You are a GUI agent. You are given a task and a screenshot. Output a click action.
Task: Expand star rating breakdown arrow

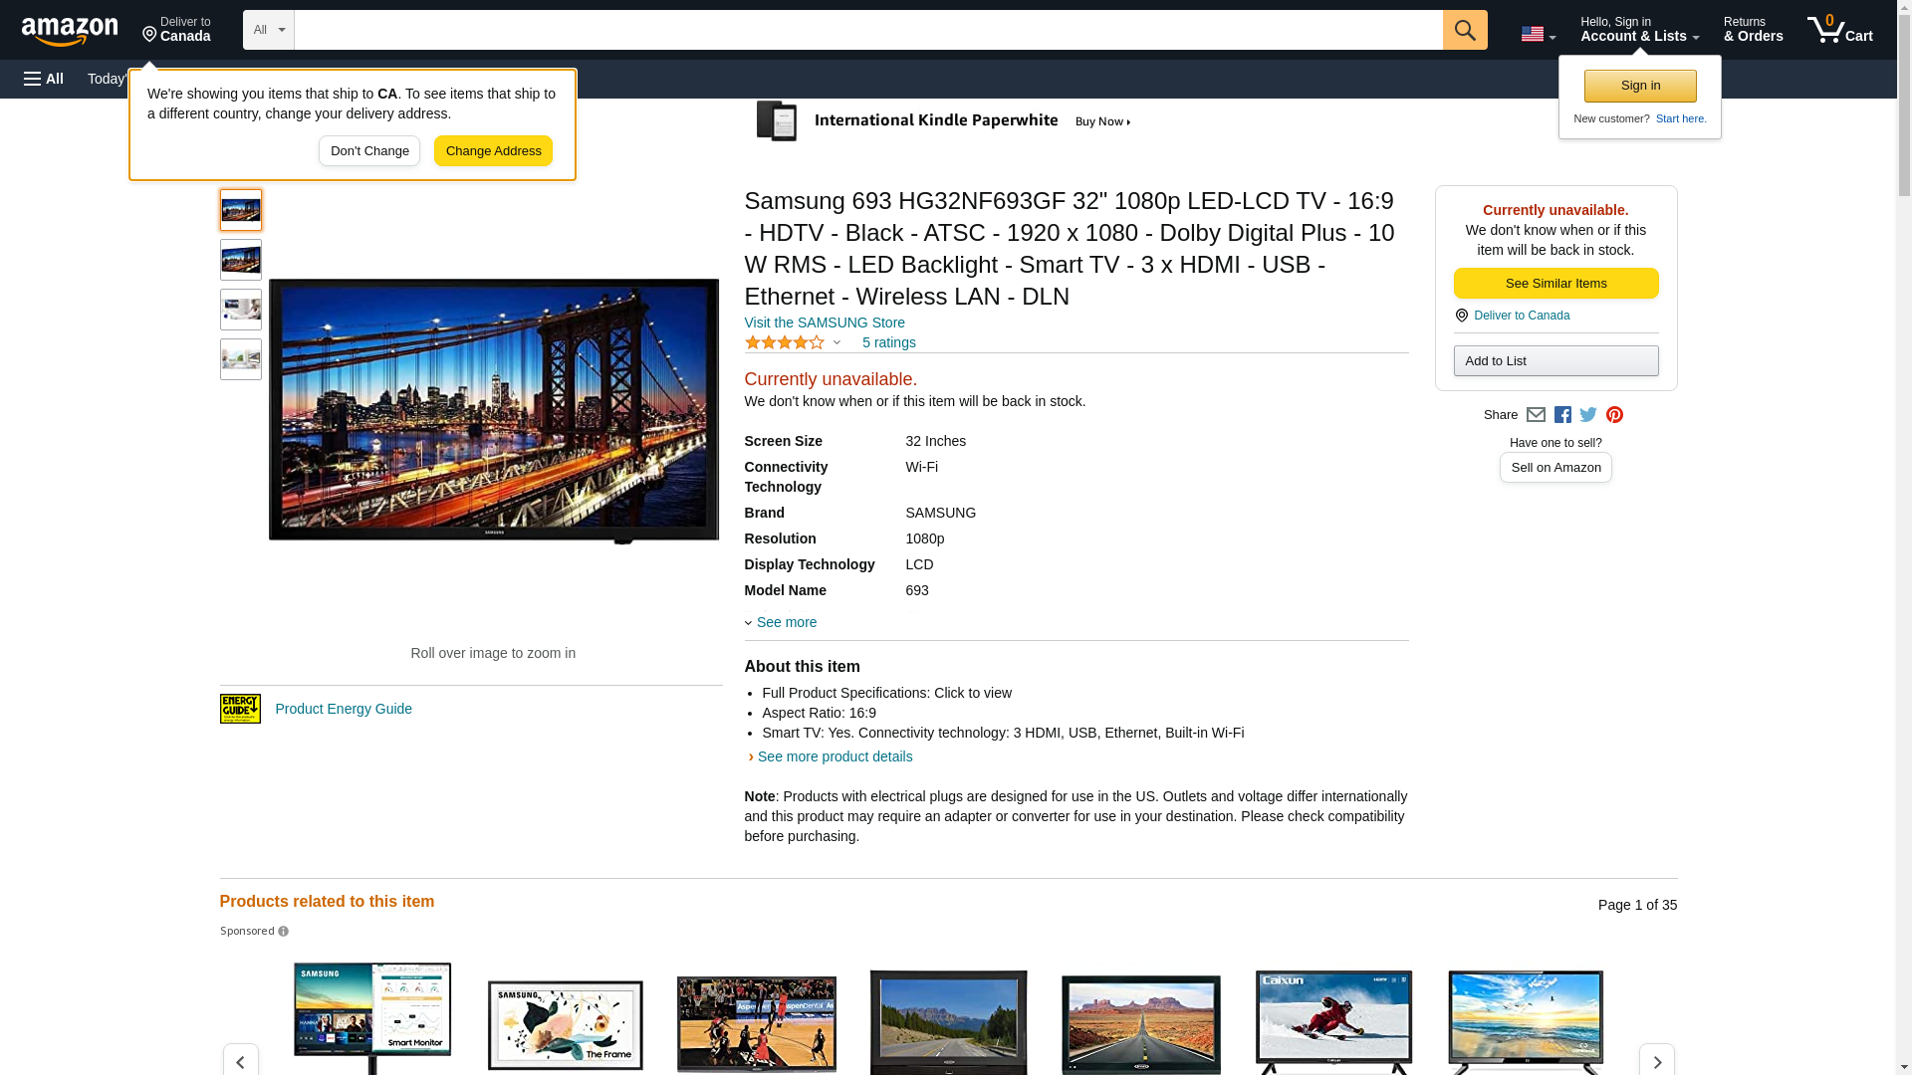pos(836,342)
